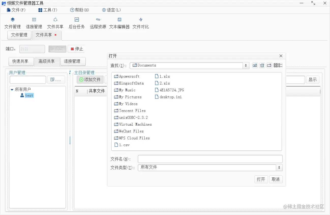Collapse the 所有用户 tree node
Viewport: 330px width, 215px height.
click(x=12, y=90)
